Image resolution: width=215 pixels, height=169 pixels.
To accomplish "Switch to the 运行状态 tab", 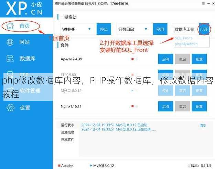I will point(67,125).
